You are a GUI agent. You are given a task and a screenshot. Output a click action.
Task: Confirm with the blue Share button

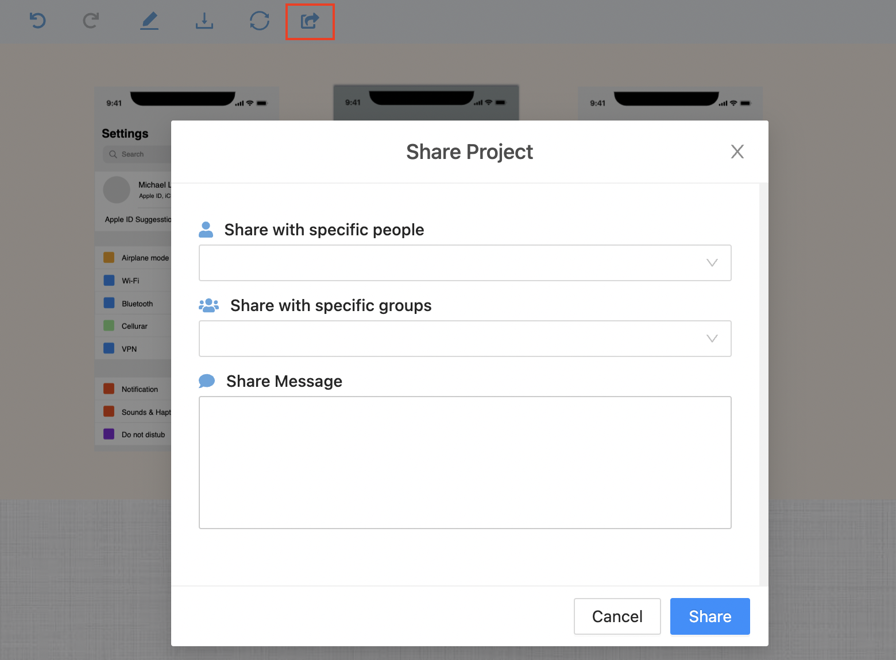710,616
